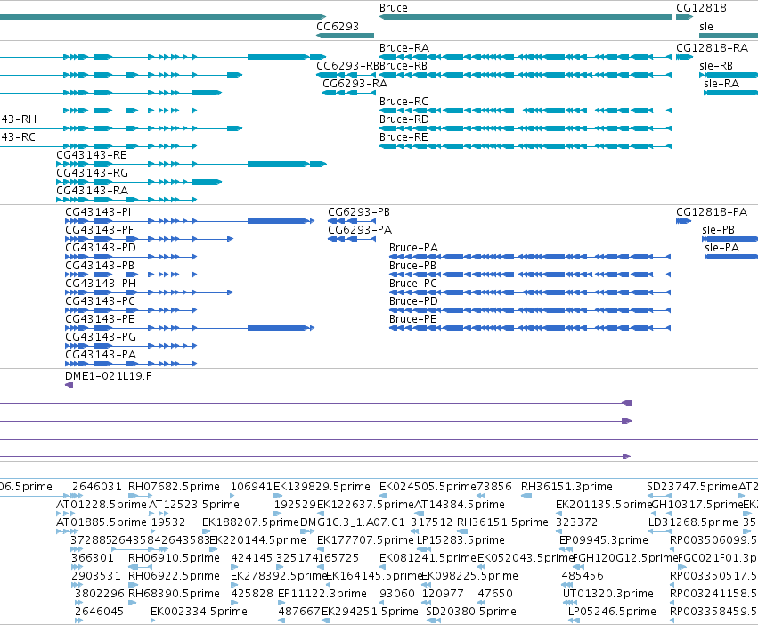The height and width of the screenshot is (625, 758).
Task: Click EST label EK024505.5prime
Action: pyautogui.click(x=428, y=487)
